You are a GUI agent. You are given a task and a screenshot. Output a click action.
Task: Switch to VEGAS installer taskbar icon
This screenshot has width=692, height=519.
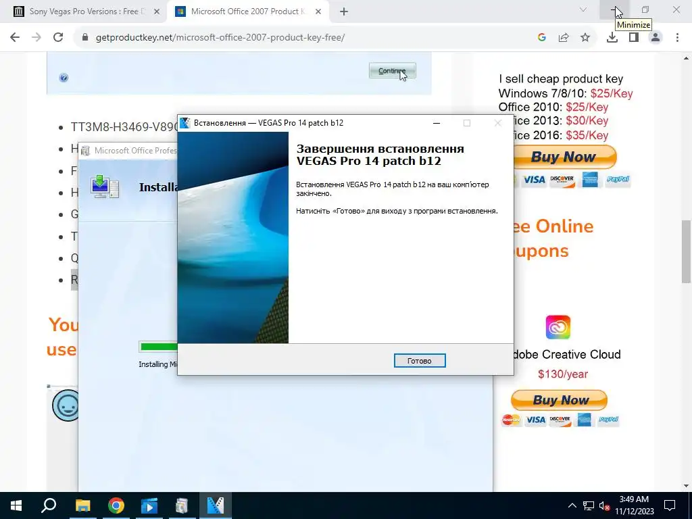pyautogui.click(x=216, y=505)
